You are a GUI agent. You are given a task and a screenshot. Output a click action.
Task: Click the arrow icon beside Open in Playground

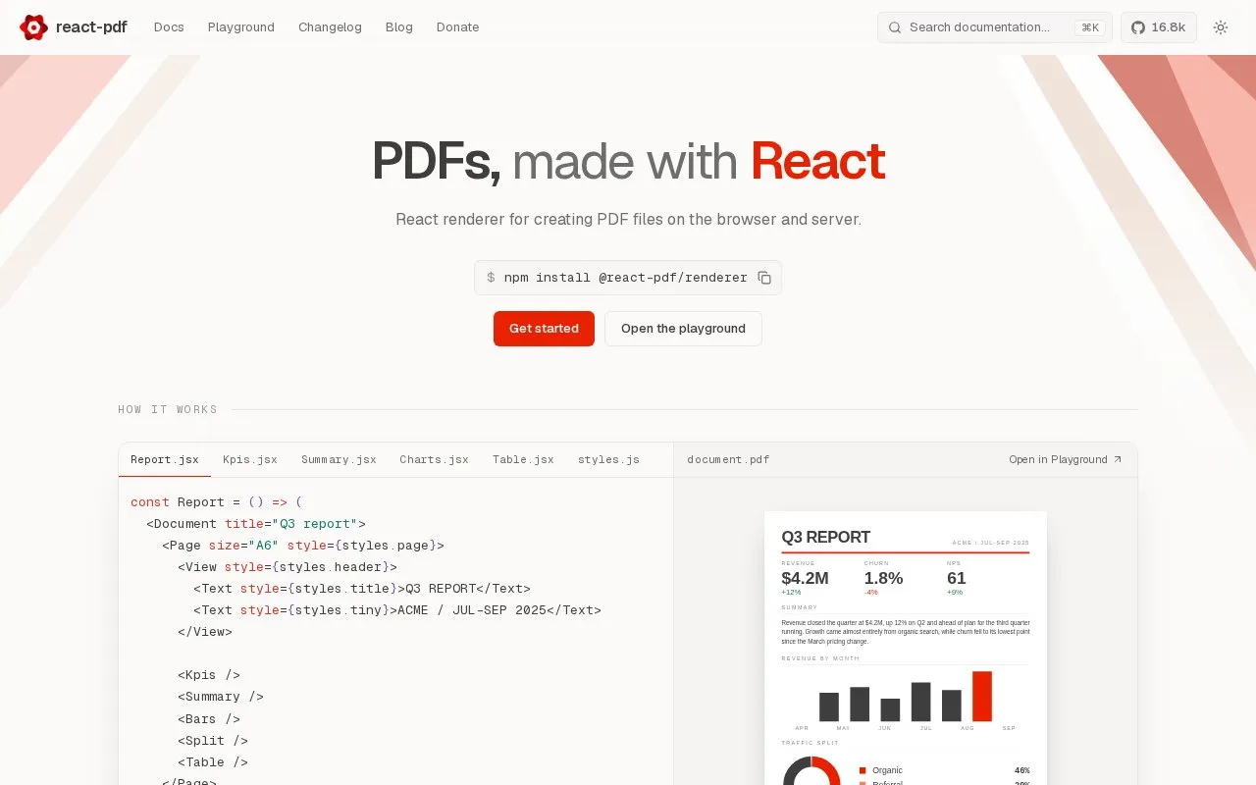1118,459
